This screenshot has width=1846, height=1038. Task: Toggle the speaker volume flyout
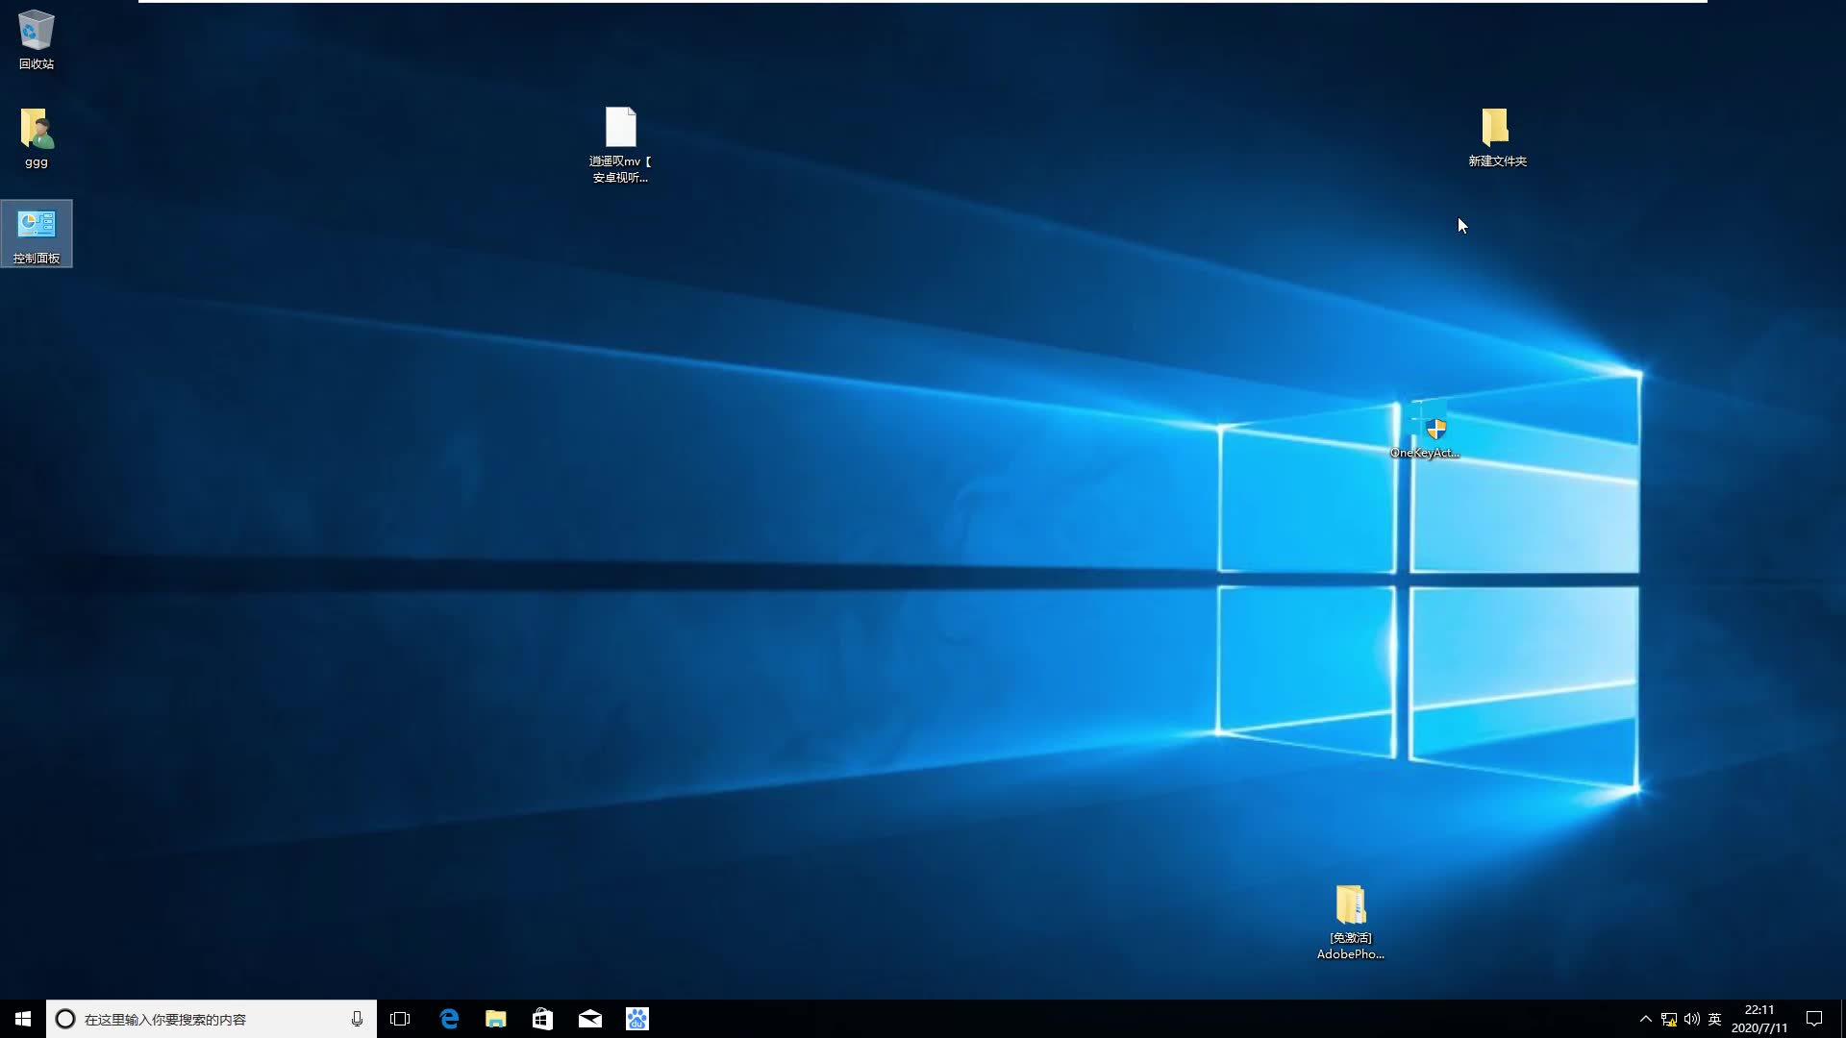point(1692,1019)
